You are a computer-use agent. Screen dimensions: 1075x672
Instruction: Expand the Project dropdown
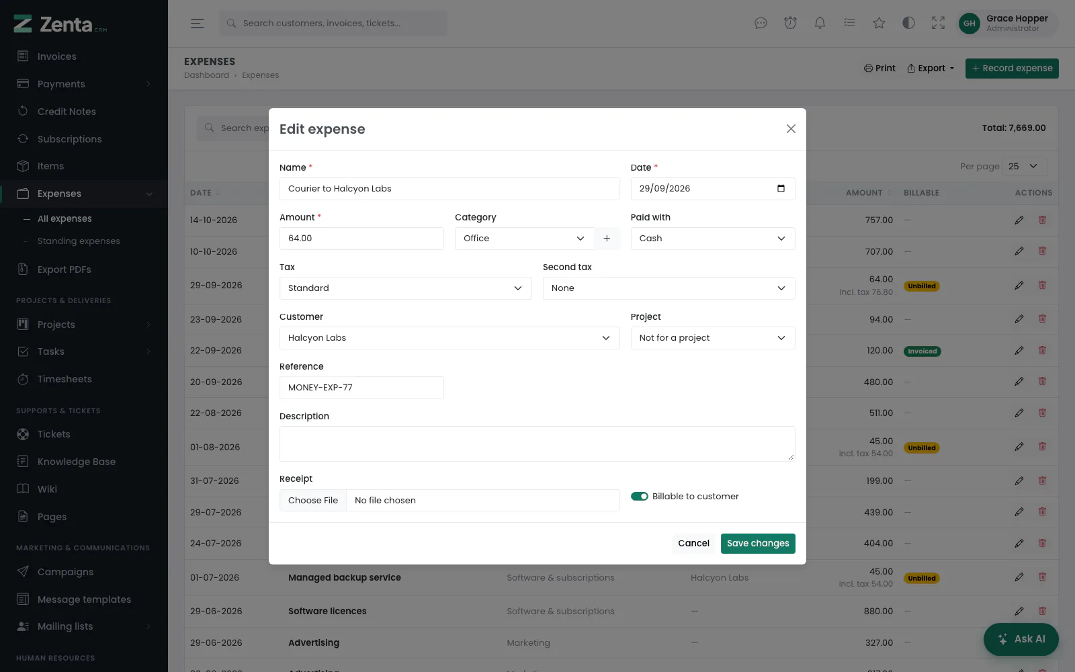[x=713, y=338]
